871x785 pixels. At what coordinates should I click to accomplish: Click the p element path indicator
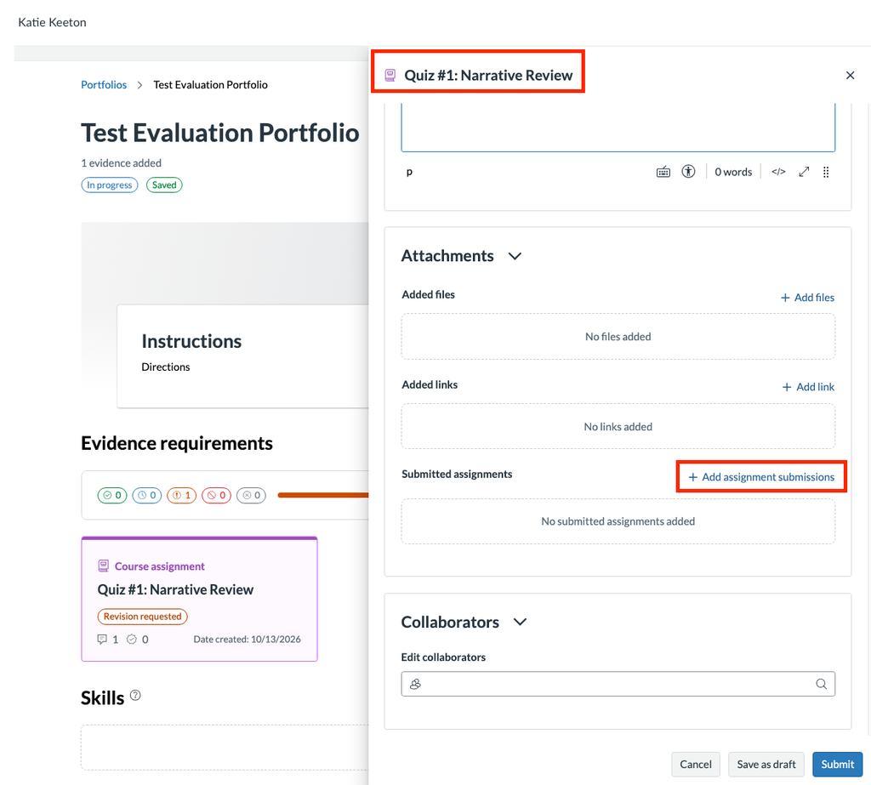(x=409, y=172)
